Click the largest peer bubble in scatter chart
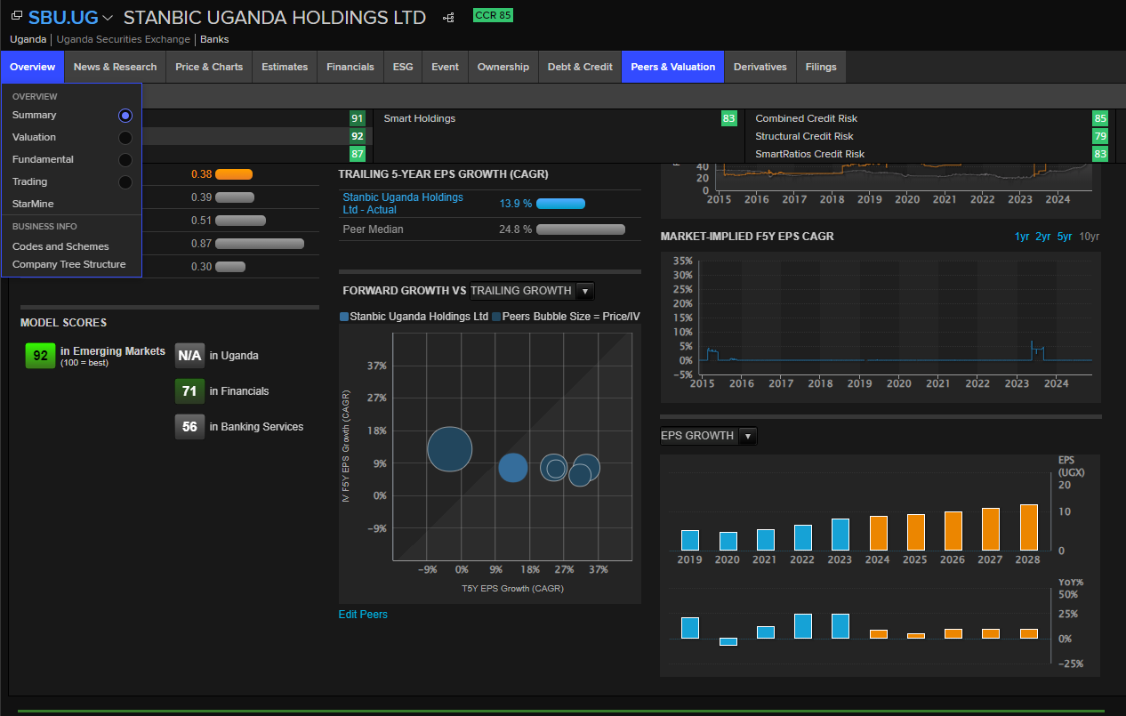1126x716 pixels. point(449,449)
